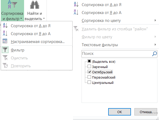Image resolution: width=159 pixels, height=120 pixels.
Task: Click the Настраиваемая сортировка icon
Action: (6, 41)
